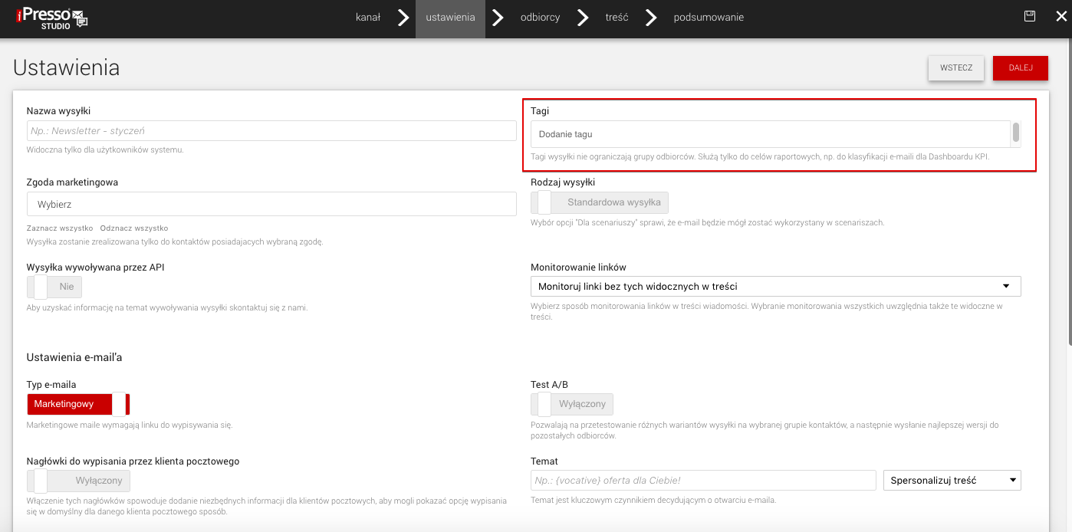Click the Typ e-maila label
Viewport: 1072px width, 532px height.
(x=51, y=385)
